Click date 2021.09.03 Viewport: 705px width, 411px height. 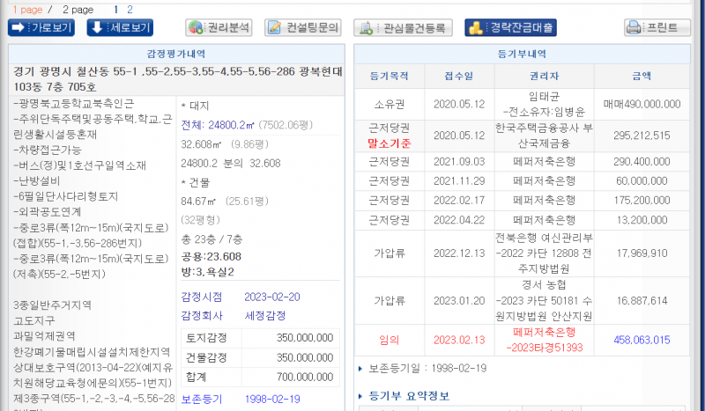(x=459, y=162)
